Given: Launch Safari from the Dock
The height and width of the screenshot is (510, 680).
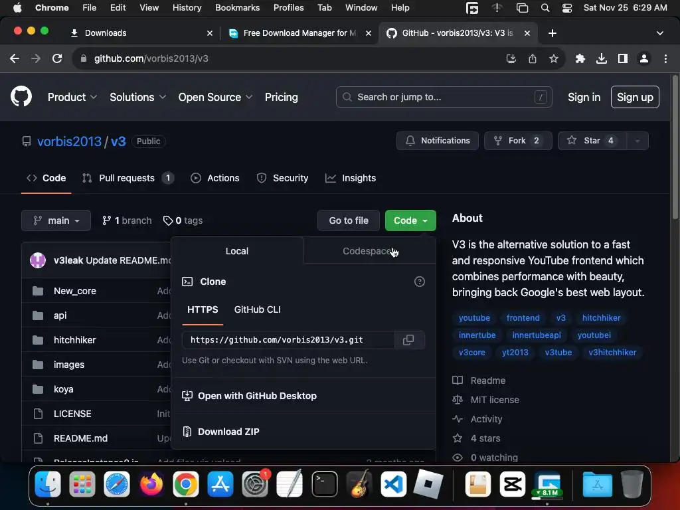Looking at the screenshot, I should tap(117, 484).
